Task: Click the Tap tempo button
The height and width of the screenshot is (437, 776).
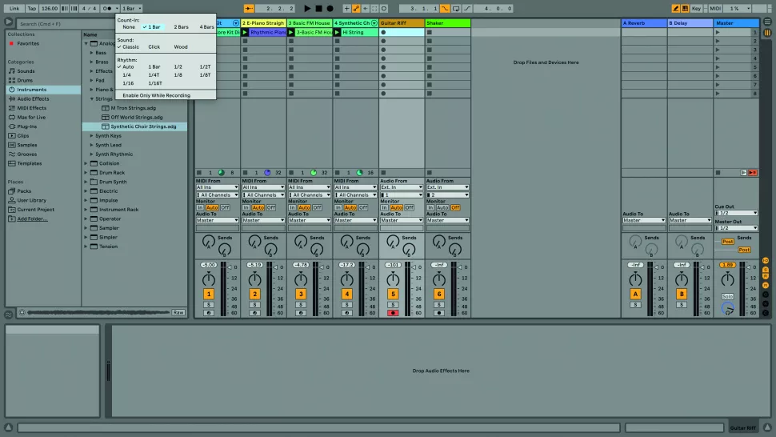Action: pos(31,8)
